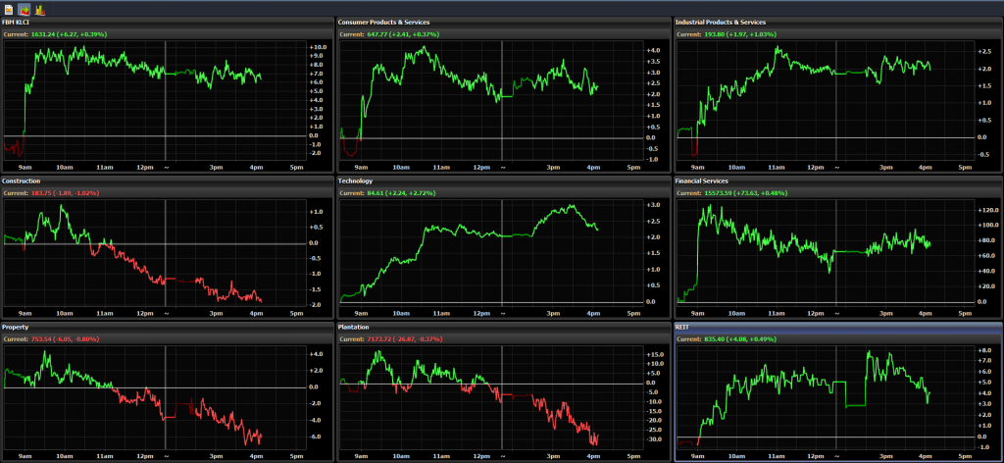Select the Property panel title
This screenshot has height=463, width=1004.
click(16, 328)
